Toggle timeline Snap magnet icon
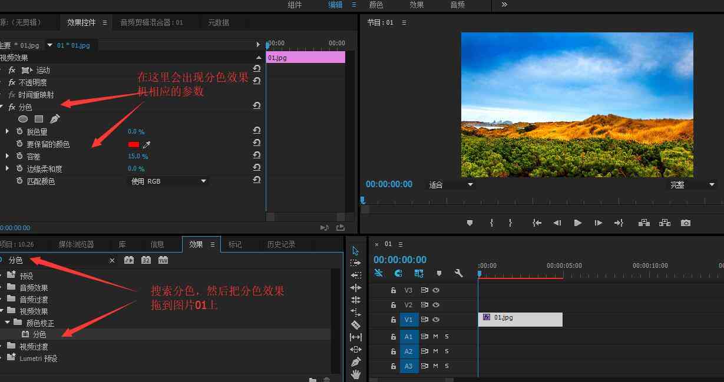Viewport: 724px width, 382px height. 398,273
